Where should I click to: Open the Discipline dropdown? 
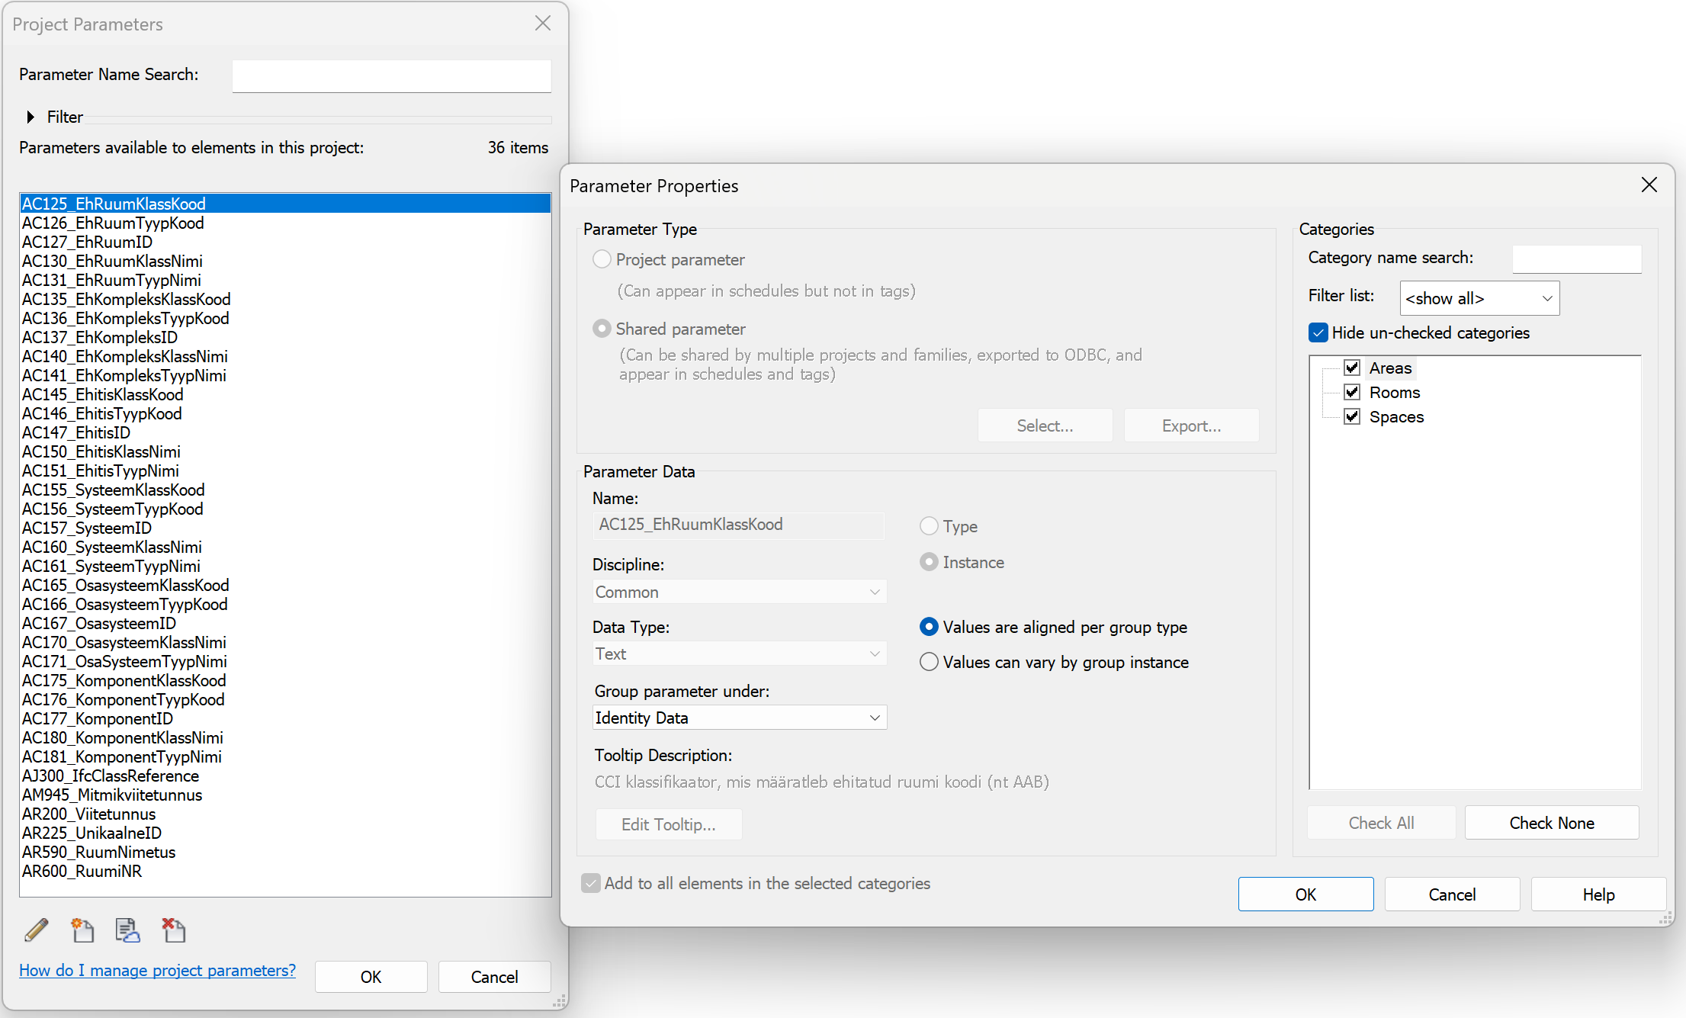point(739,592)
